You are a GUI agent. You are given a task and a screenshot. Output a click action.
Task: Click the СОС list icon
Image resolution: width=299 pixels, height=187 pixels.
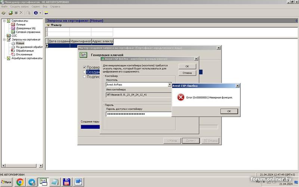9,36
